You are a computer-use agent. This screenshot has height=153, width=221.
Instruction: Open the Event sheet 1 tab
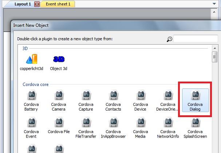tap(58, 4)
